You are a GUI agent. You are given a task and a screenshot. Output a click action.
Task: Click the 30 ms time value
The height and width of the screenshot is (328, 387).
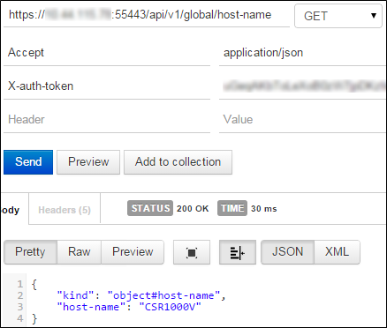264,209
